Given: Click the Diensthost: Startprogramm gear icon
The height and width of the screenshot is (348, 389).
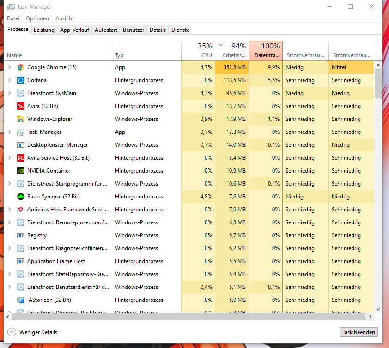Looking at the screenshot, I should 21,184.
